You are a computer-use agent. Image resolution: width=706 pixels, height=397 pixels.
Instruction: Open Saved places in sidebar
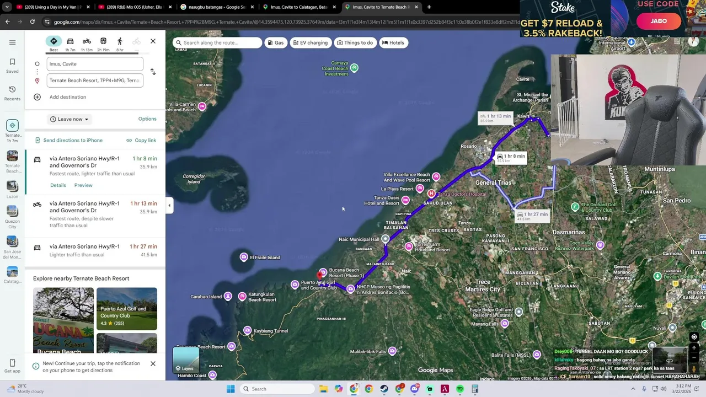[12, 66]
